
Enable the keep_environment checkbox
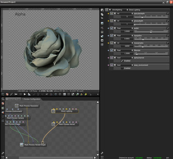pos(122,68)
